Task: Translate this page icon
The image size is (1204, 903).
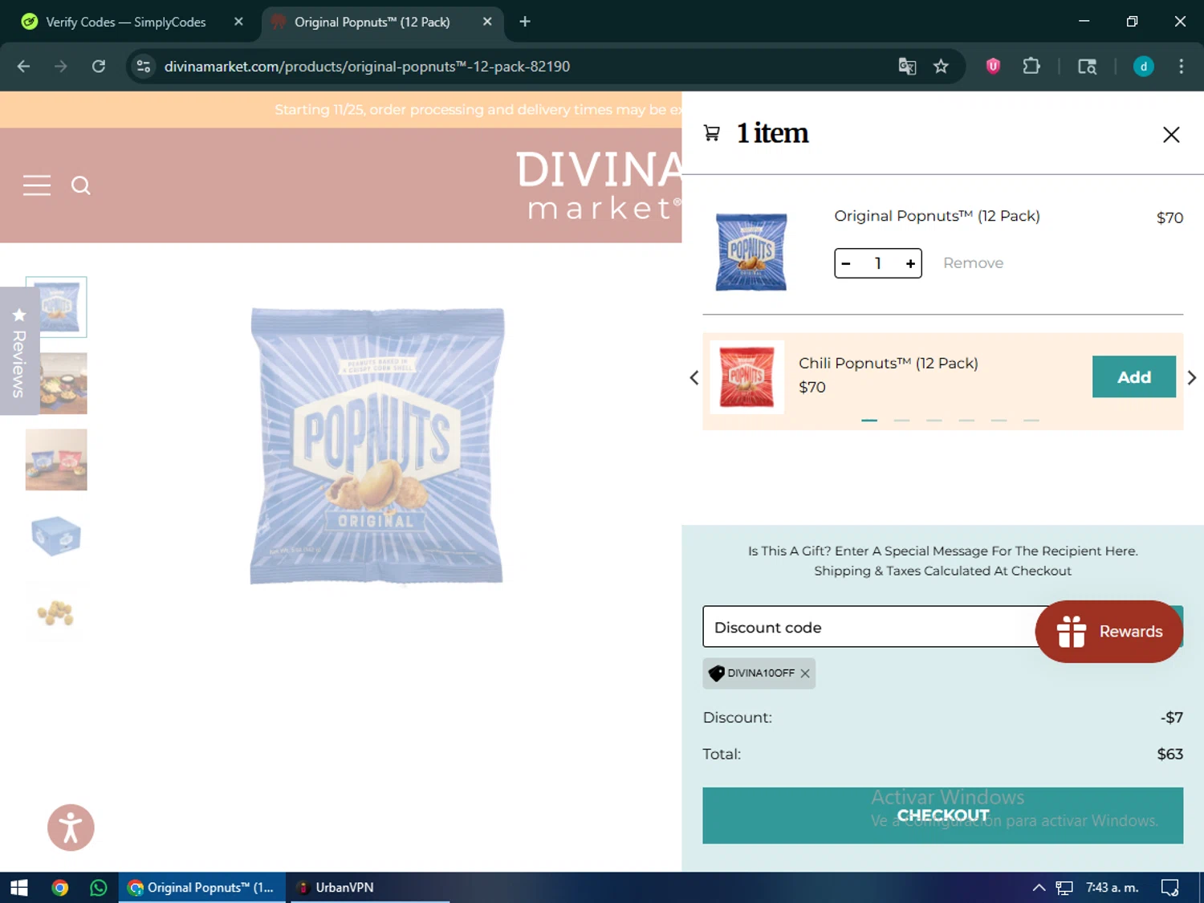Action: tap(907, 67)
